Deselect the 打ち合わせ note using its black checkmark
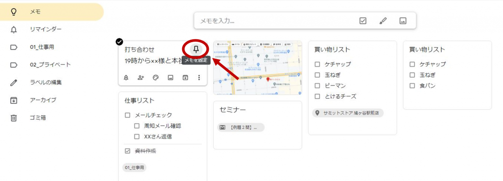 pyautogui.click(x=119, y=41)
